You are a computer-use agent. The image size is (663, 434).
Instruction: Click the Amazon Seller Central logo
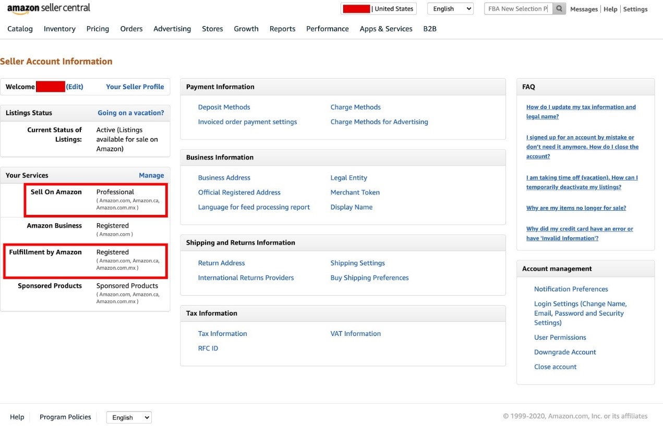pyautogui.click(x=49, y=9)
